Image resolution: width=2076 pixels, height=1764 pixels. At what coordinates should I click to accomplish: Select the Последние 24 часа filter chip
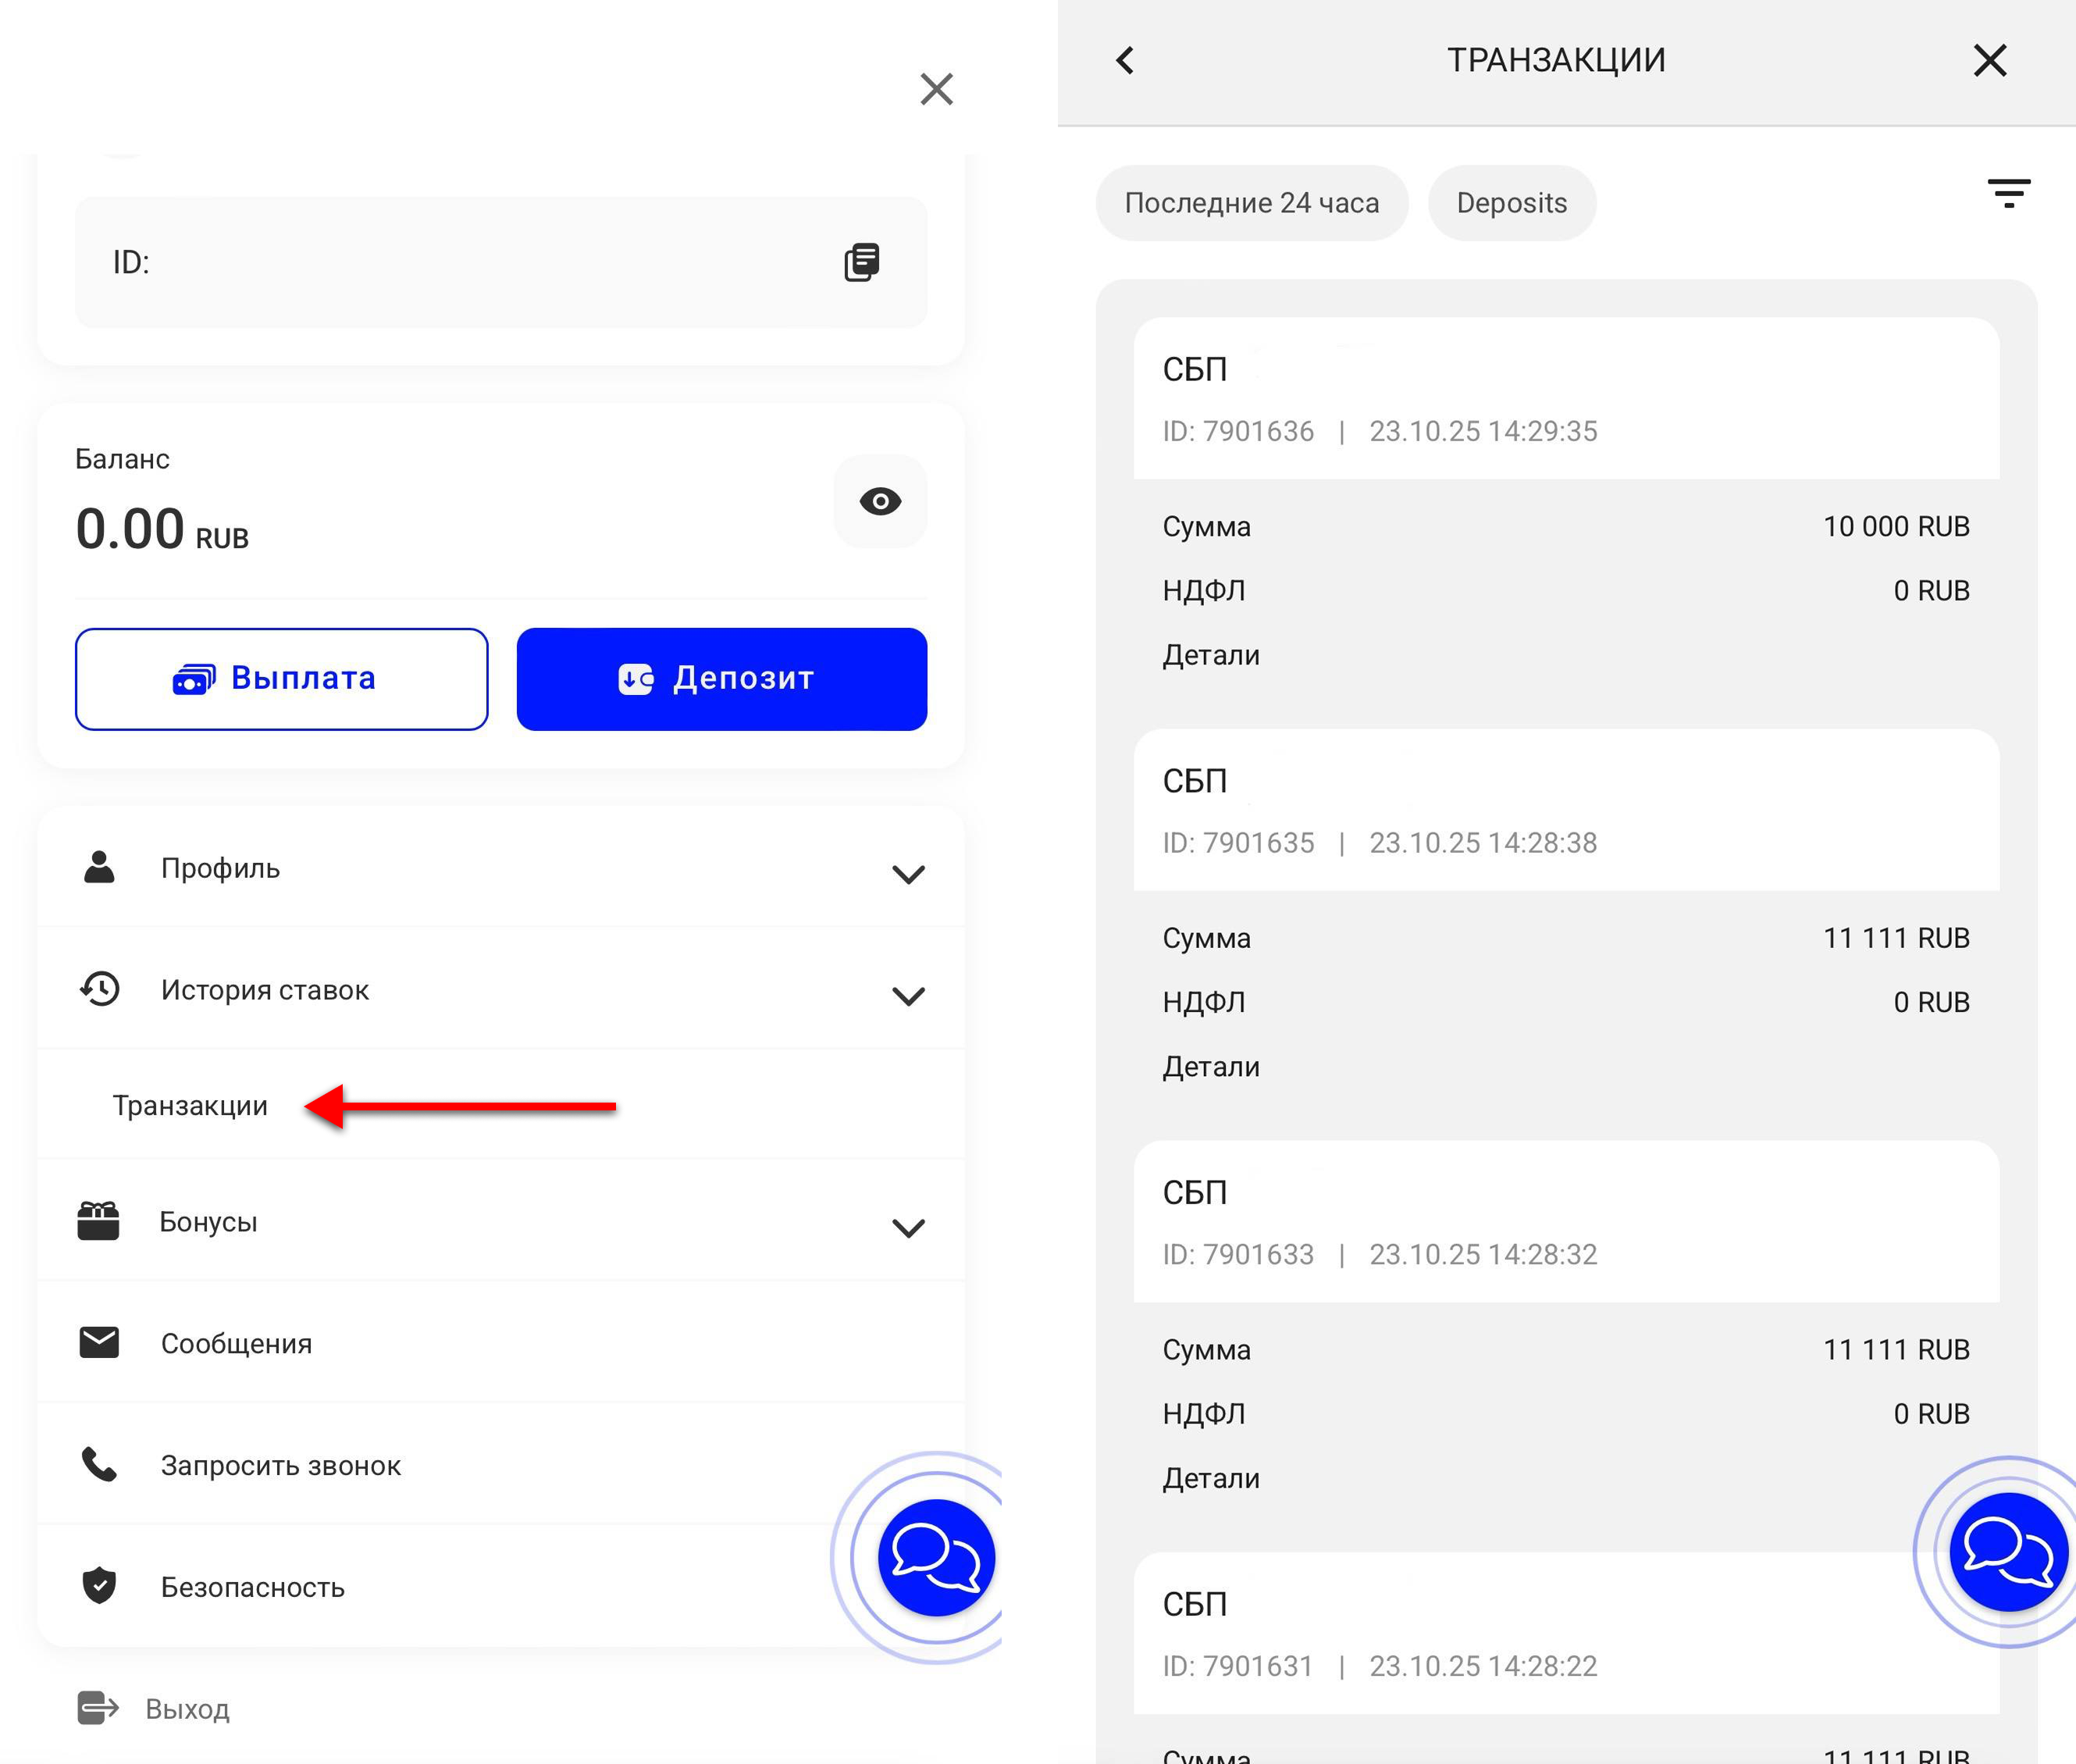tap(1251, 203)
